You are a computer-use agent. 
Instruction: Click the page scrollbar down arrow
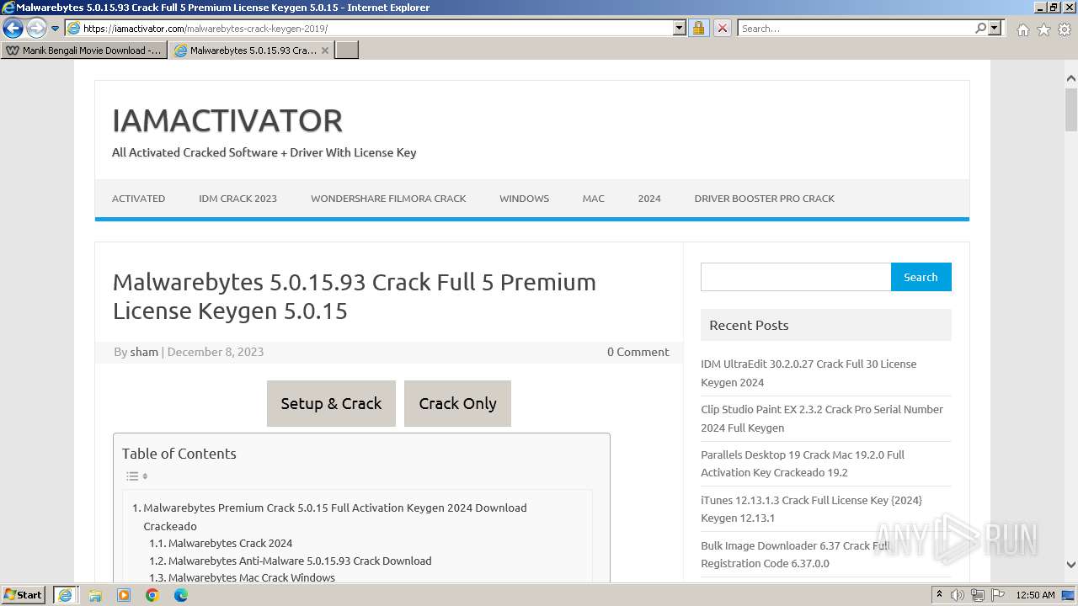pyautogui.click(x=1071, y=565)
